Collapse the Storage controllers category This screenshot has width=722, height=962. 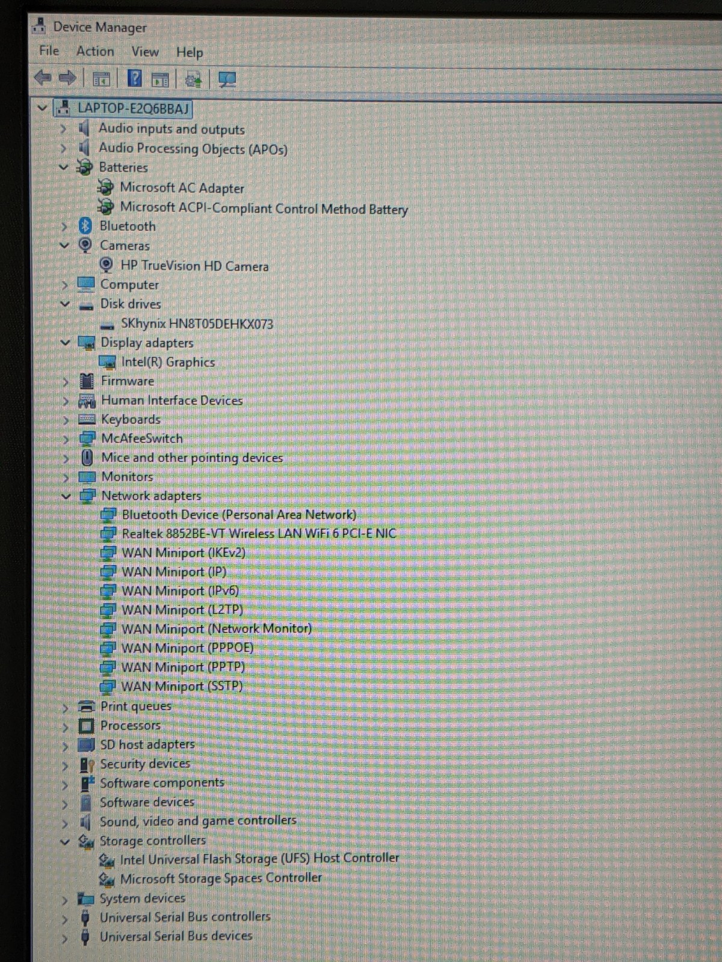(65, 841)
